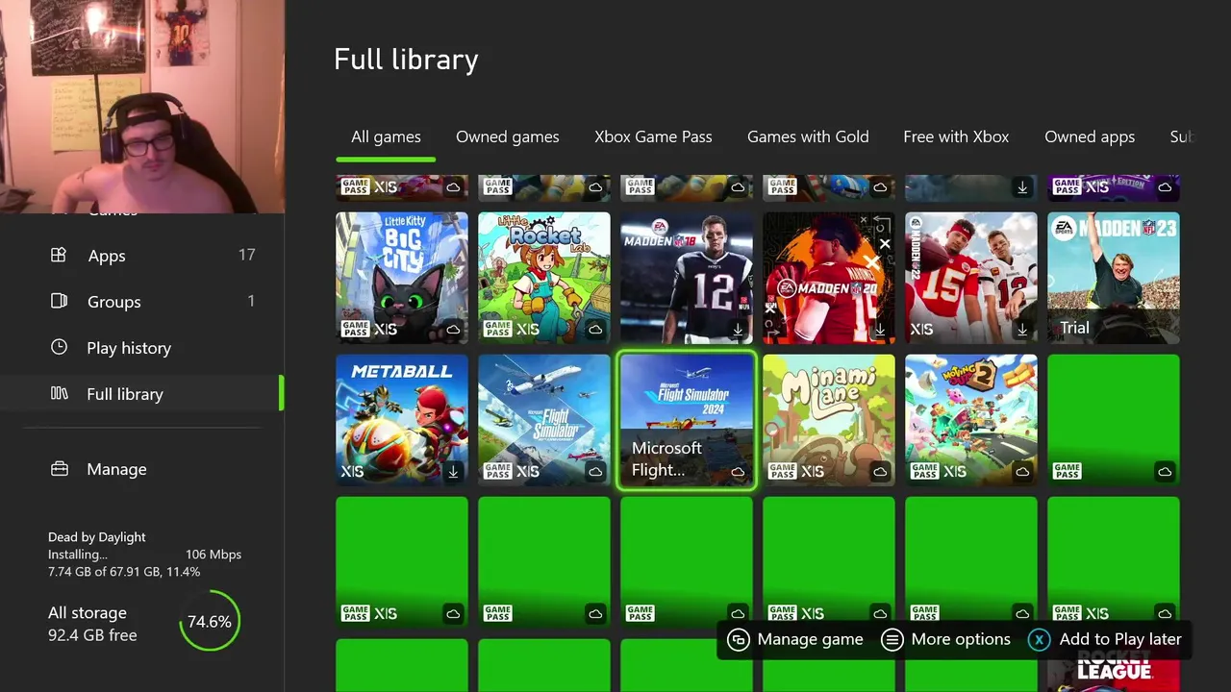Click cloud icon on Little Rocket Lab
Viewport: 1231px width, 692px height.
point(595,330)
